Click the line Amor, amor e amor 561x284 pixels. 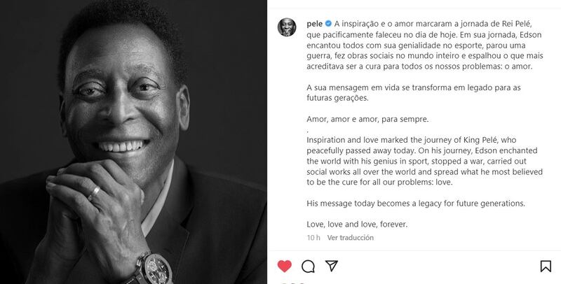[x=367, y=119]
